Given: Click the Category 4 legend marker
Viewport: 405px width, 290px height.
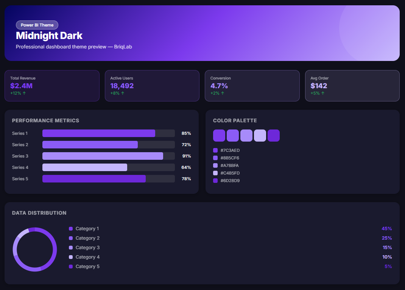Looking at the screenshot, I should pos(71,257).
